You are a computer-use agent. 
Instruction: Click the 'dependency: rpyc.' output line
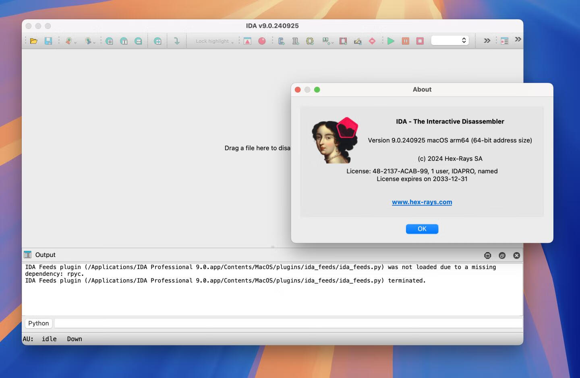[x=54, y=274]
